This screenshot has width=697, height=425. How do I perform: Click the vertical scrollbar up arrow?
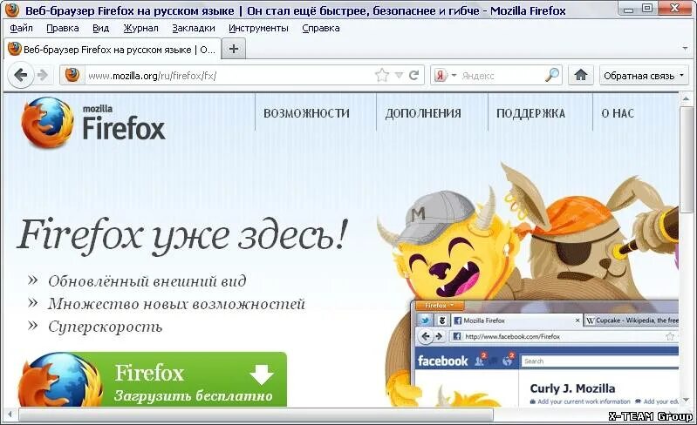(686, 98)
